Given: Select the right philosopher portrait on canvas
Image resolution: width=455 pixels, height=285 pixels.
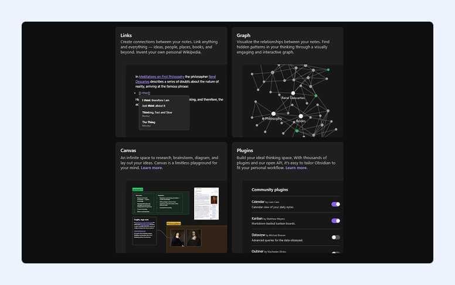Looking at the screenshot, I should 194,238.
